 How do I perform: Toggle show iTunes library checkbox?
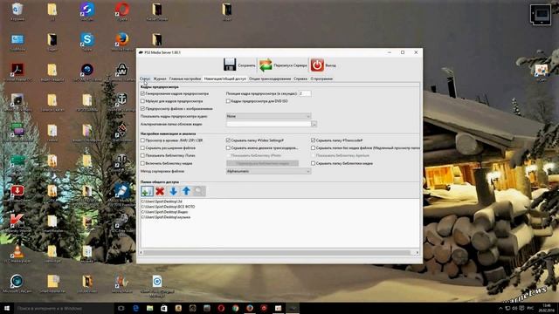142,155
